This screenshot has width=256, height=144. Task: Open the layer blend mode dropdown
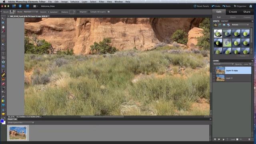[x=223, y=64]
